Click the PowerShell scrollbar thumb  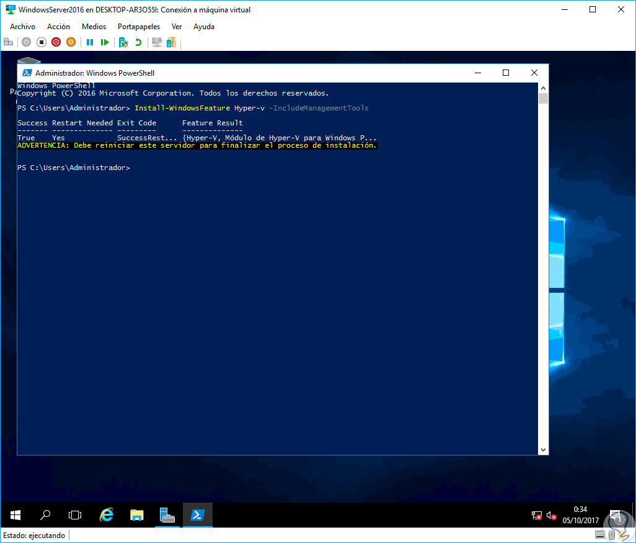(543, 98)
